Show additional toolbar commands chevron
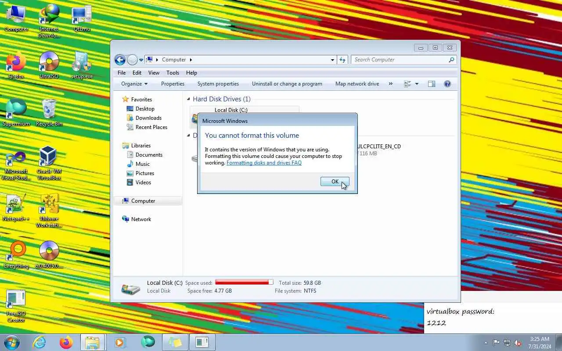The width and height of the screenshot is (562, 351). (391, 84)
